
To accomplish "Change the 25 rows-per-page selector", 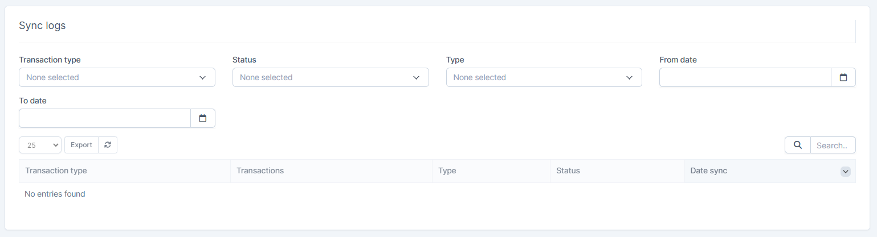I will click(x=40, y=145).
